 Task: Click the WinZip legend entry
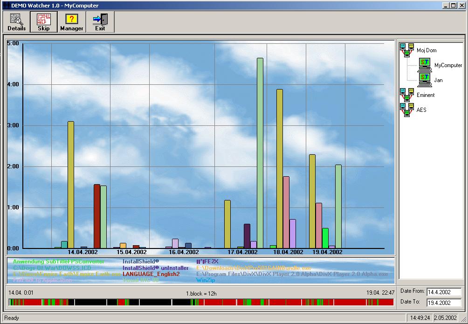click(206, 281)
